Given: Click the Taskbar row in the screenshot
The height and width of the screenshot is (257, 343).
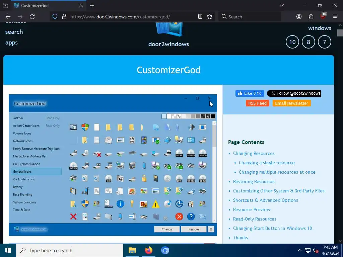Looking at the screenshot, I should click(x=36, y=118).
